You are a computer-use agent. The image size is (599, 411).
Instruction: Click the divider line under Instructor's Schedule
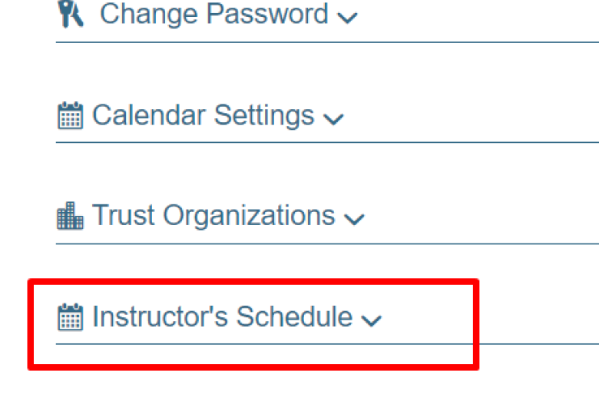pyautogui.click(x=327, y=344)
